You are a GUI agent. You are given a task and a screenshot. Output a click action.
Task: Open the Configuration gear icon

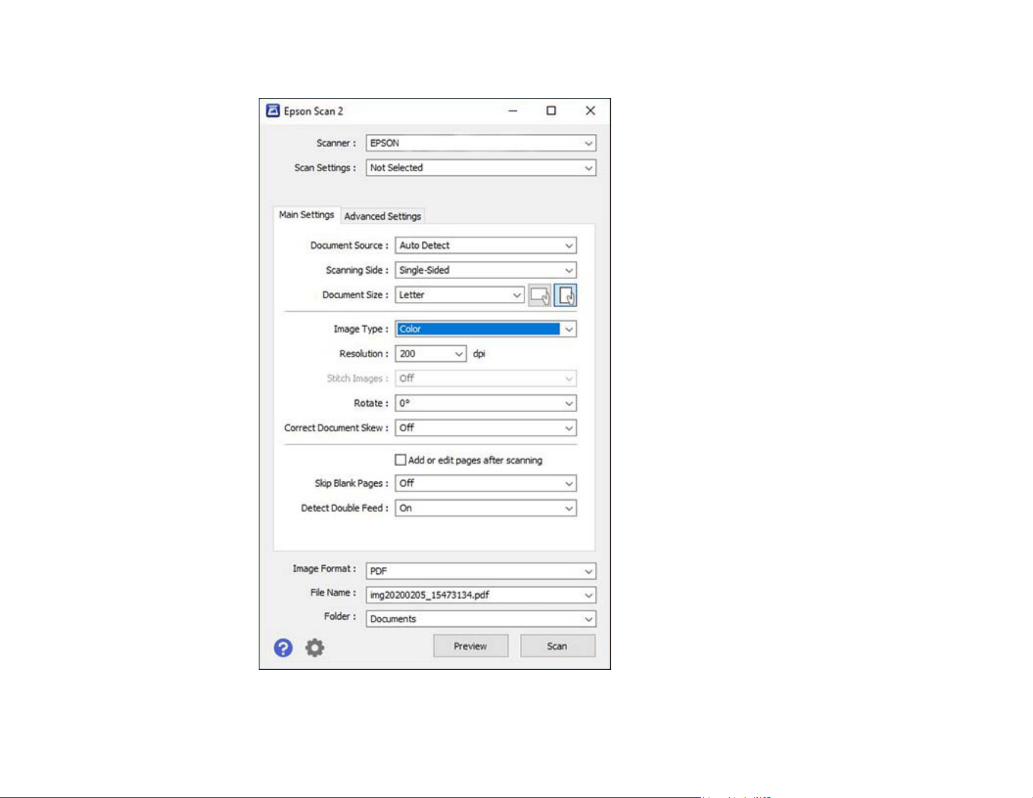315,647
